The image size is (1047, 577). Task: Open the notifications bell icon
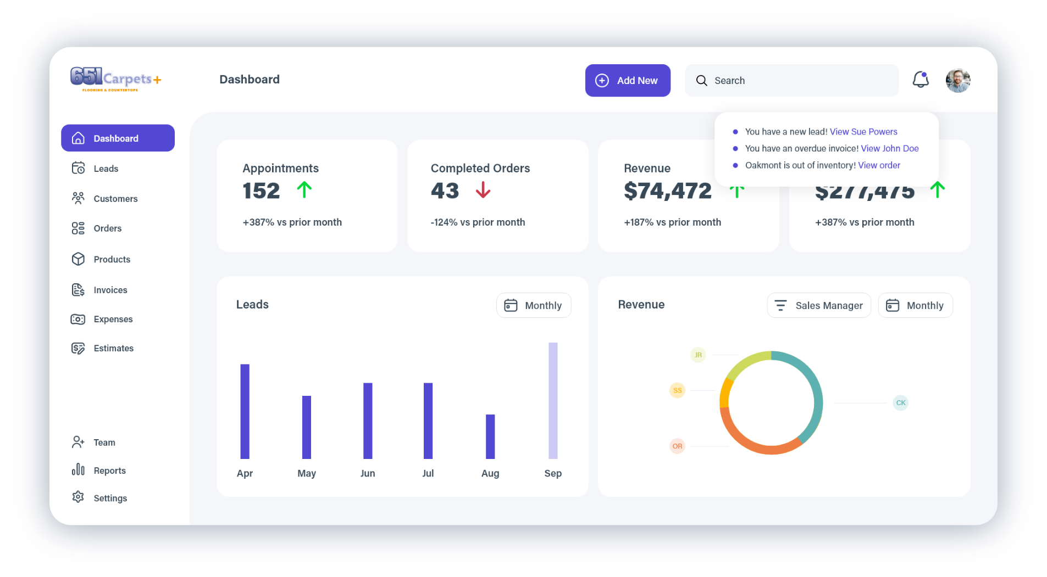[x=921, y=80]
